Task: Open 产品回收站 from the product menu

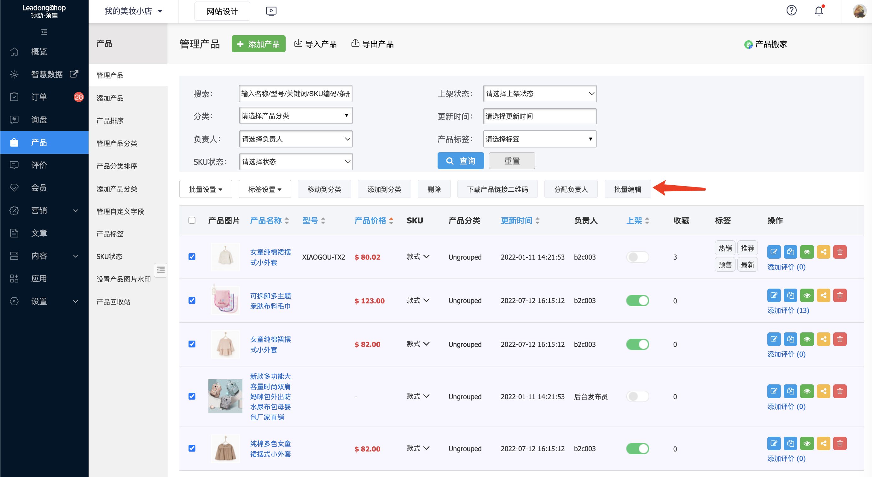Action: tap(113, 302)
